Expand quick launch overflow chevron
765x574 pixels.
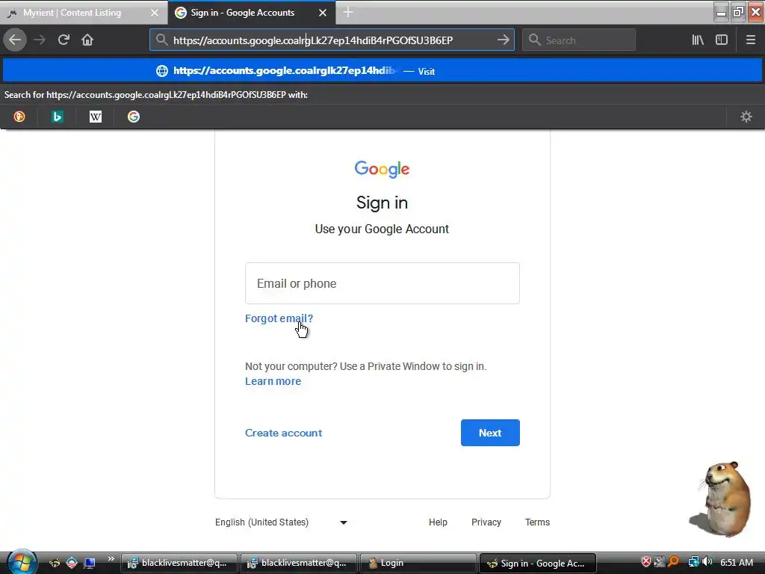tap(111, 559)
